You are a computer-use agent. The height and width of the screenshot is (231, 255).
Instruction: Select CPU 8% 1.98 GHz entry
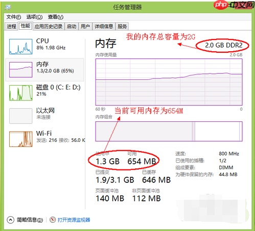[x=45, y=47]
